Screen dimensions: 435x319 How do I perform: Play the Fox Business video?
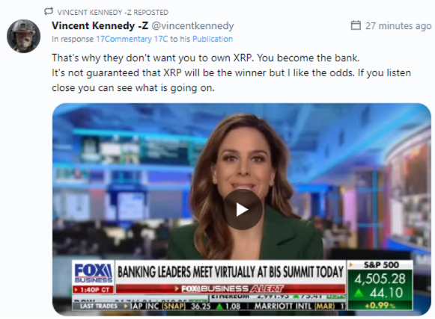(x=242, y=210)
